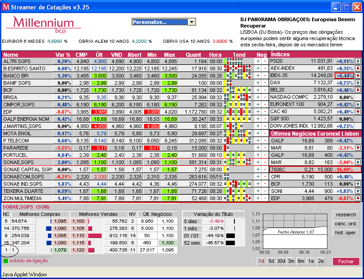Click the down arrow icon beside AEX-INDEX
Image resolution: width=364 pixels, height=279 pixels.
point(358,69)
